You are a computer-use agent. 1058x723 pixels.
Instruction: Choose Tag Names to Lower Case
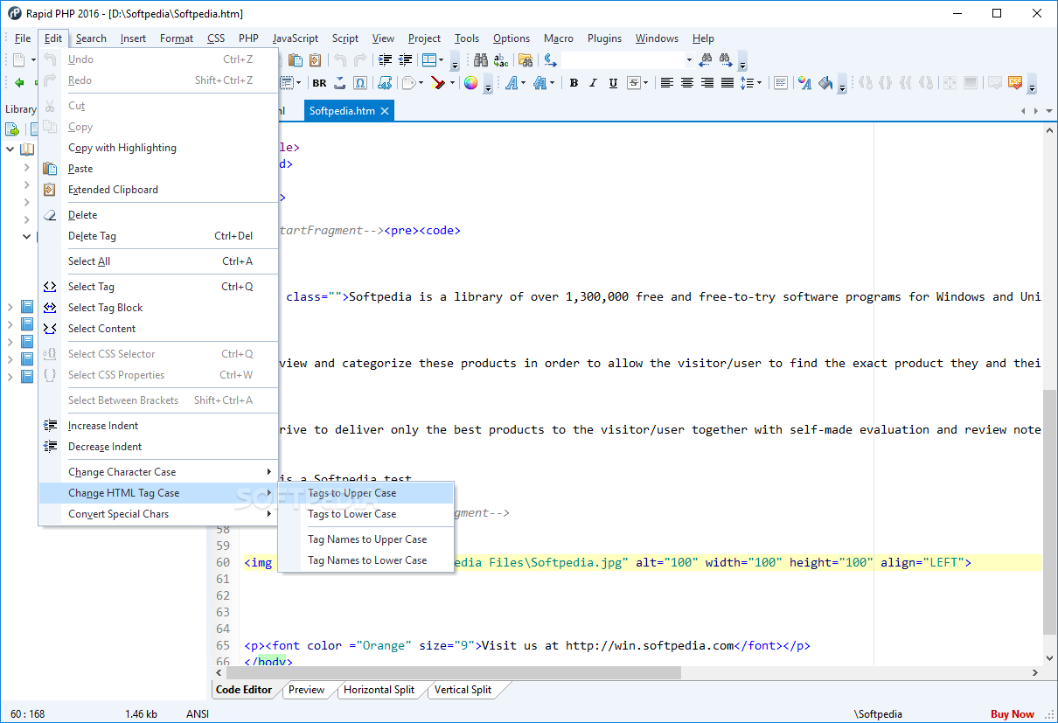pyautogui.click(x=366, y=560)
